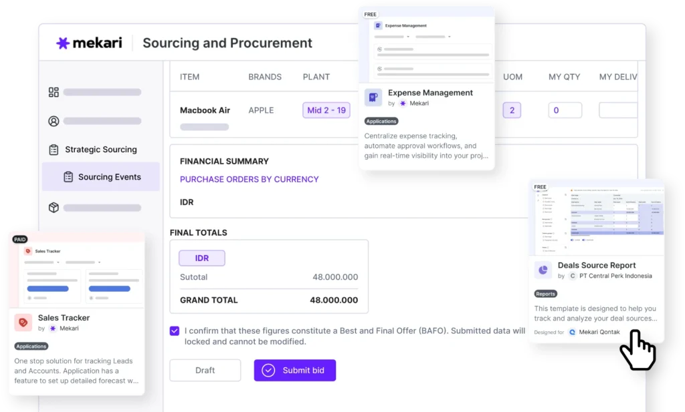Click Mekari star beside Sales Tracker author

(53, 329)
